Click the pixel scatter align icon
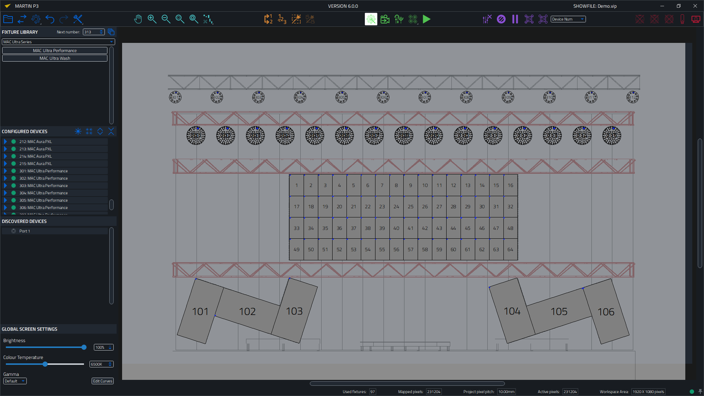704x396 pixels. (208, 19)
